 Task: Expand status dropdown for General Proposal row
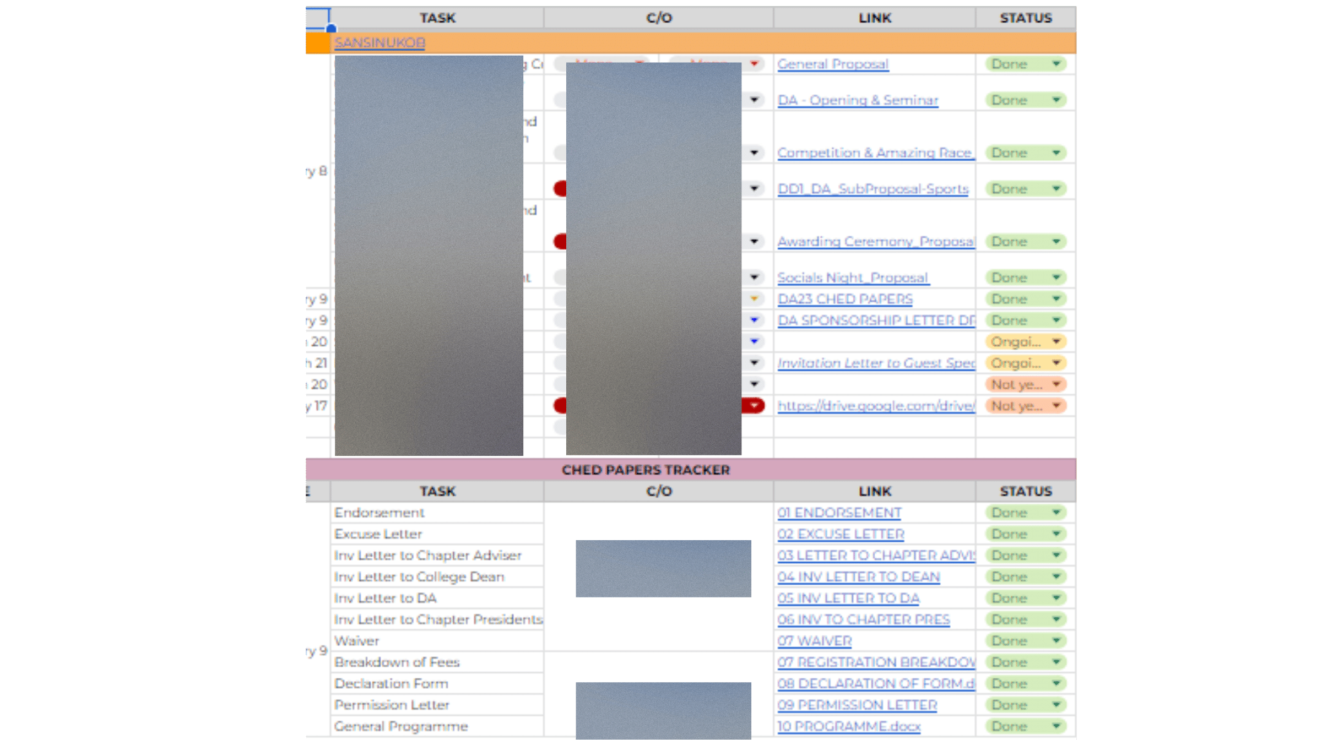click(x=1056, y=64)
